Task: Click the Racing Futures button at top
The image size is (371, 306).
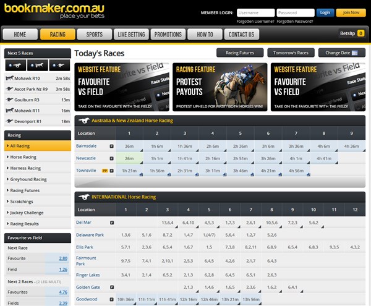Action: point(240,53)
